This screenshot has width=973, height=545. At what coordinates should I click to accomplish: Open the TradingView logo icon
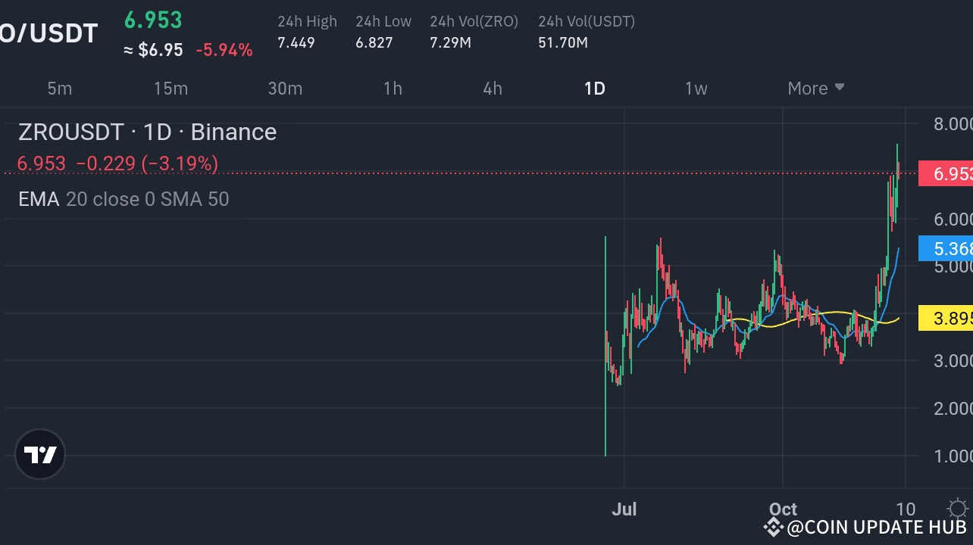point(41,455)
